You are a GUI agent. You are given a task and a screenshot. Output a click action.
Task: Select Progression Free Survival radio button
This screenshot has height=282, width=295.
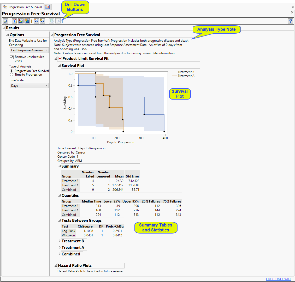(11, 71)
